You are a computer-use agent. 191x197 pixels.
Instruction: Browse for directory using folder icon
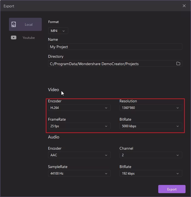(178, 63)
